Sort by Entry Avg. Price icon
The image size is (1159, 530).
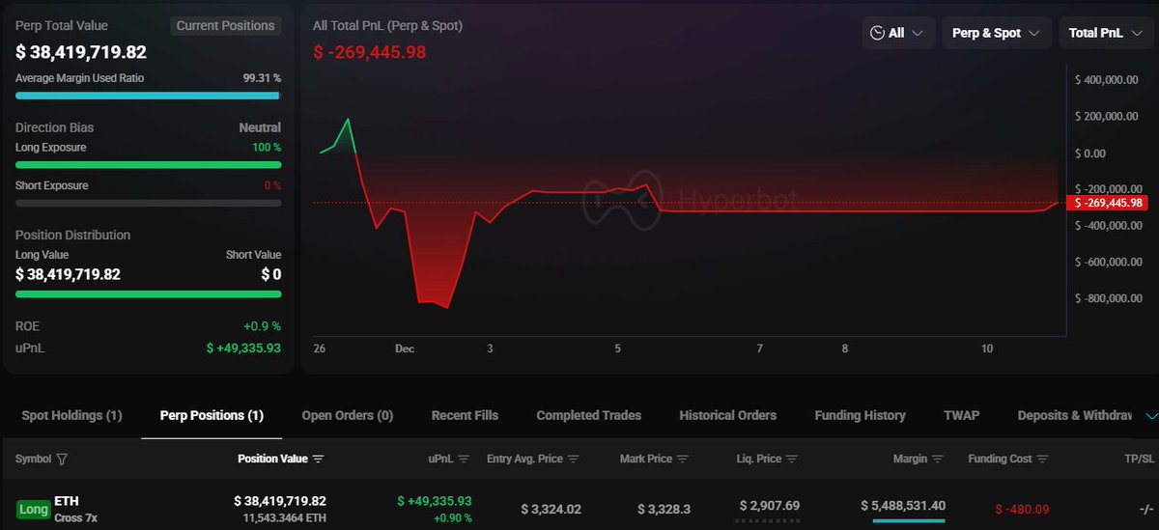[x=574, y=460]
